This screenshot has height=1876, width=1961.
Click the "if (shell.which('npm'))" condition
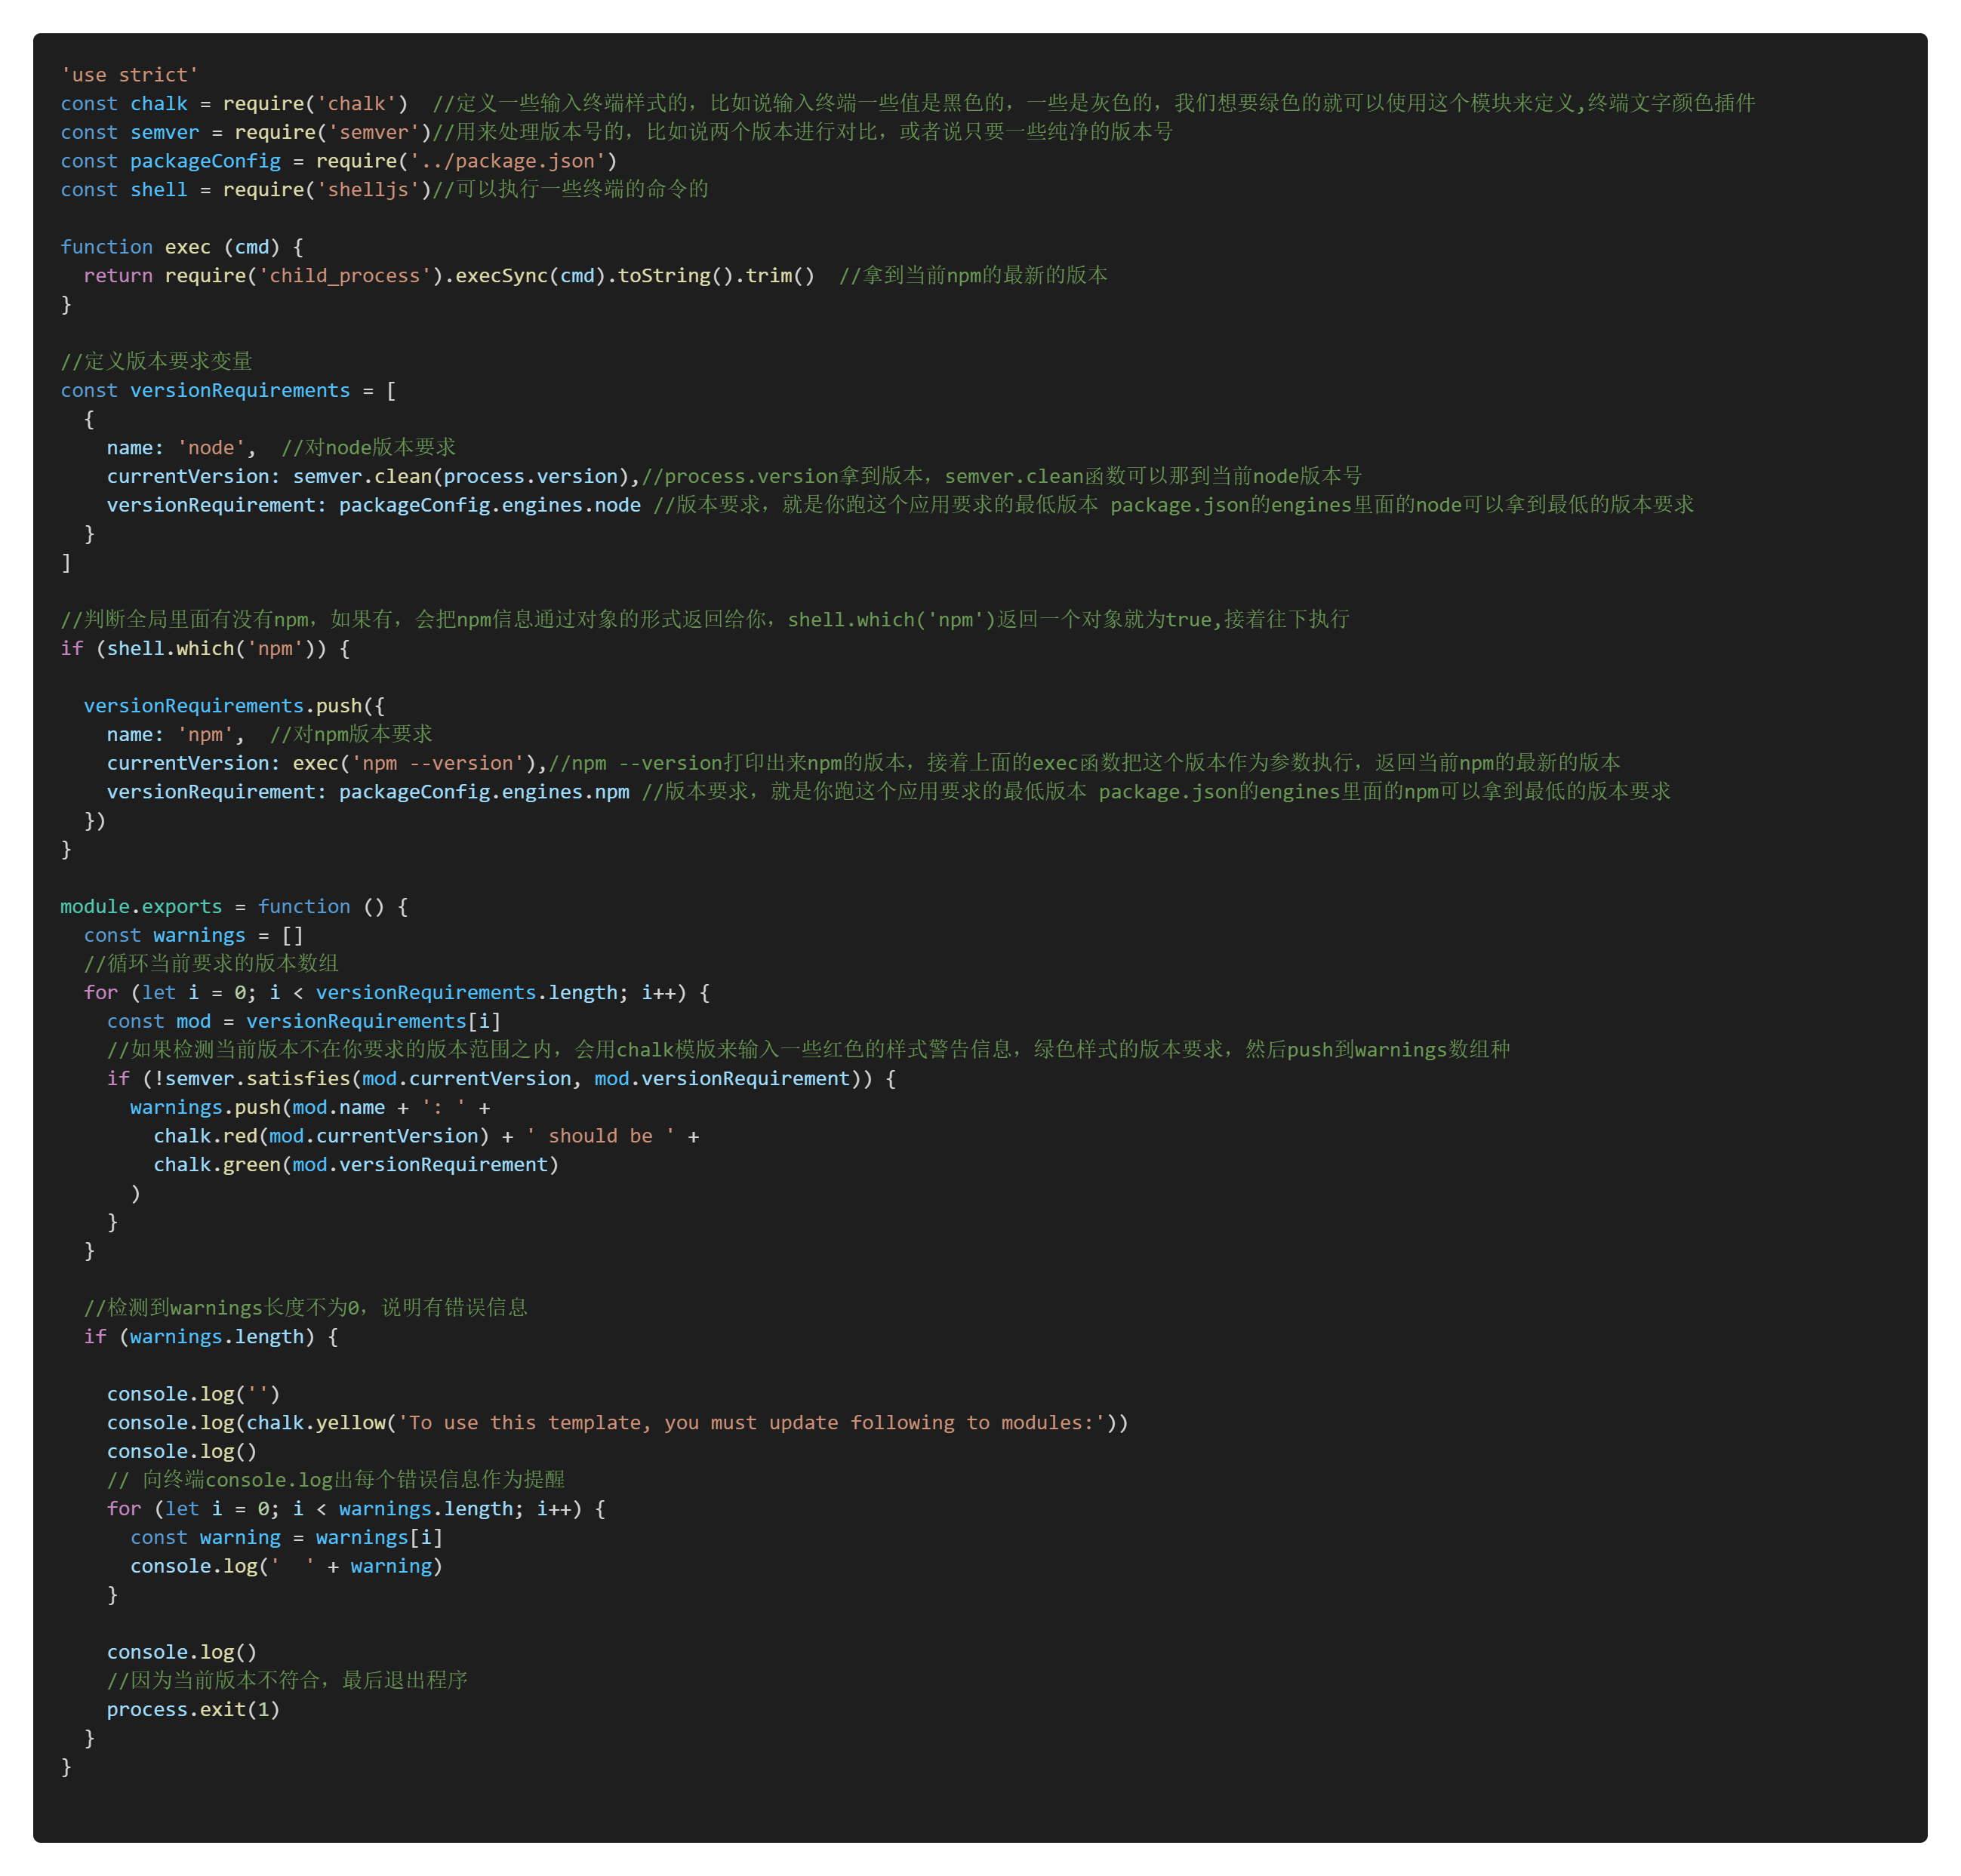click(x=205, y=648)
